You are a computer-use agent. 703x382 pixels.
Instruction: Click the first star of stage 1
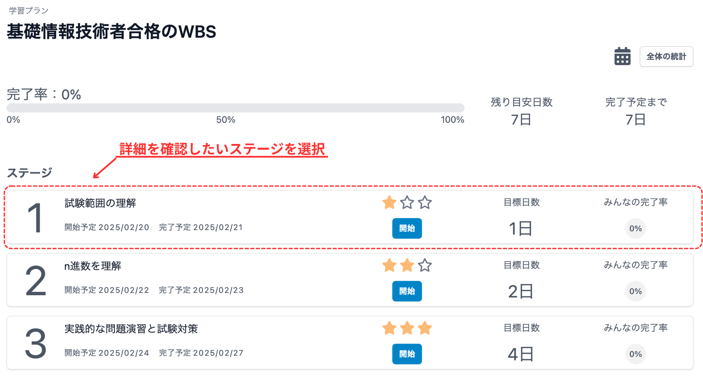(389, 202)
